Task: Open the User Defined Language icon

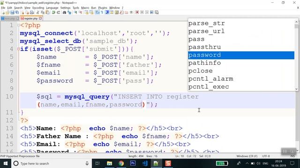Action: click(x=112, y=13)
